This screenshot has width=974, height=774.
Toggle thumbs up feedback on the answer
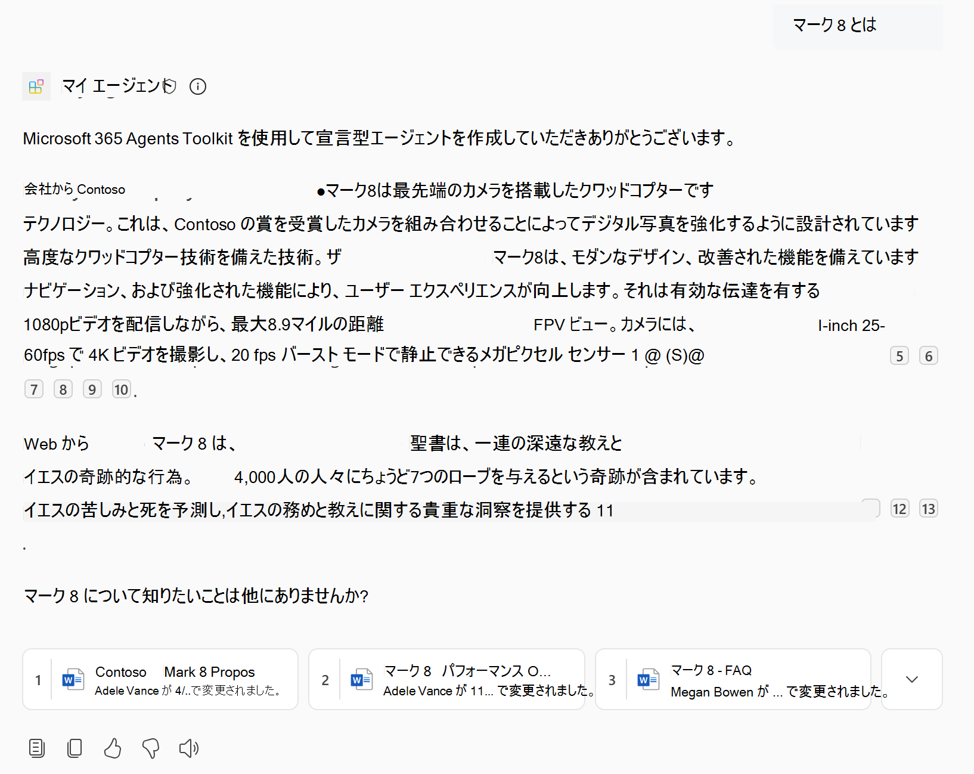tap(113, 748)
